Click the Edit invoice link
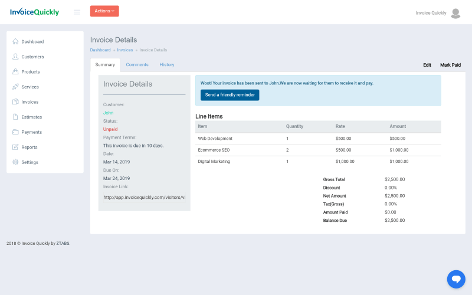Screen dimensions: 472x295 (x=427, y=65)
